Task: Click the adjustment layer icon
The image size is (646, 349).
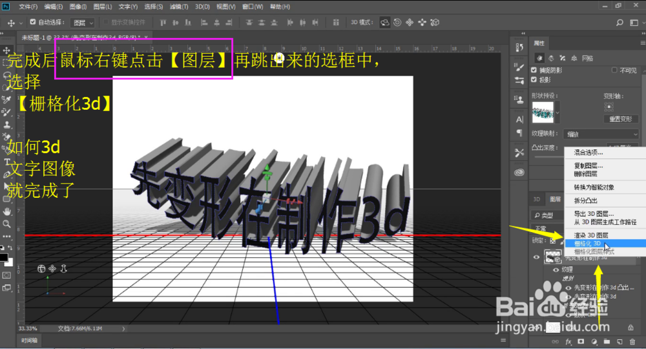Action: coord(594,342)
